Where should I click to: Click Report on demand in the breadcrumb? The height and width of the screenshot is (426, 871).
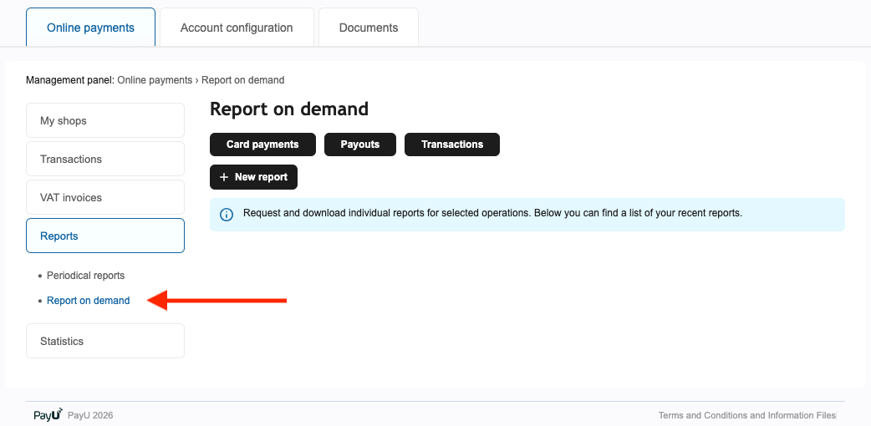click(x=242, y=80)
